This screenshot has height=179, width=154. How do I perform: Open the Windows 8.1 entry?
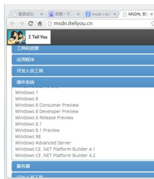coord(28,124)
